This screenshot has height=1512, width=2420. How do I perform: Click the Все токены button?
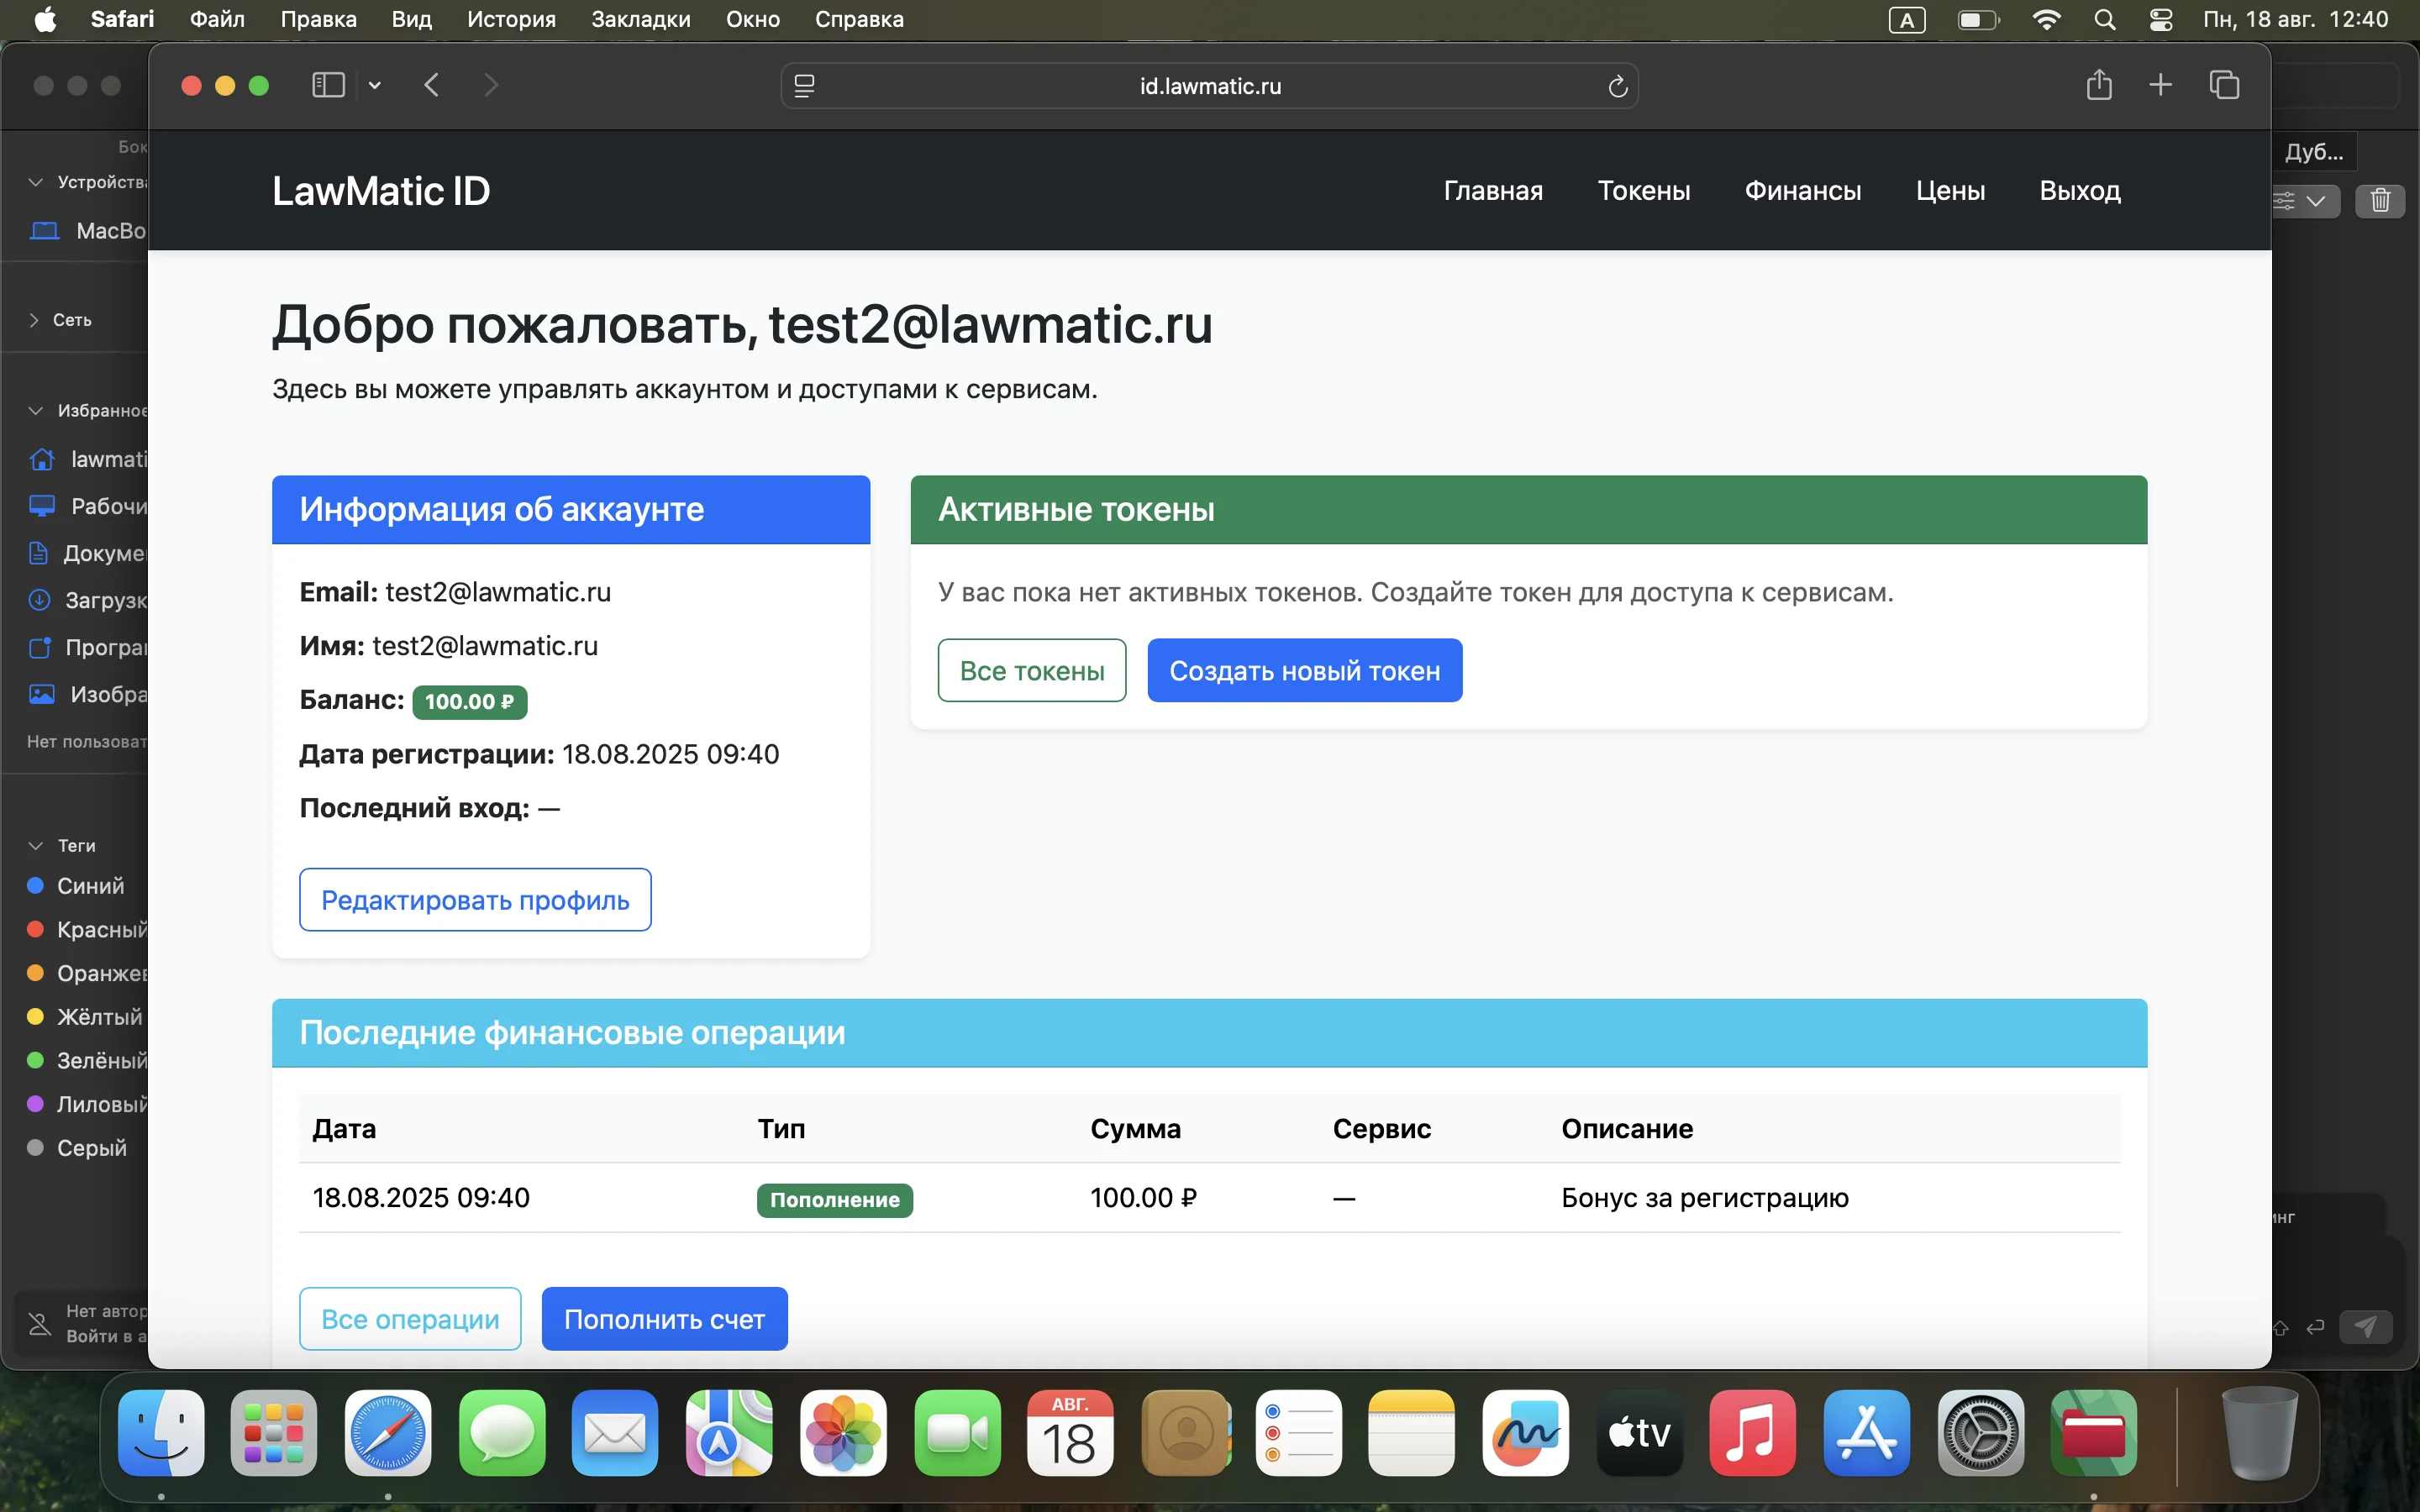(x=1032, y=670)
